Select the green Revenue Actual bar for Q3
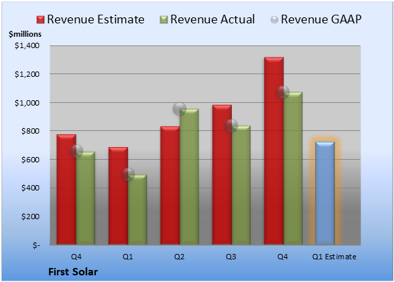Screen dimensions: 394x282 [x=241, y=185]
